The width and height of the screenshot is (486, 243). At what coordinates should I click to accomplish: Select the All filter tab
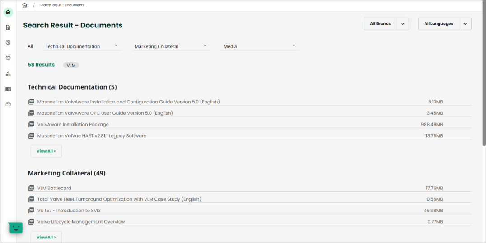[x=30, y=46]
